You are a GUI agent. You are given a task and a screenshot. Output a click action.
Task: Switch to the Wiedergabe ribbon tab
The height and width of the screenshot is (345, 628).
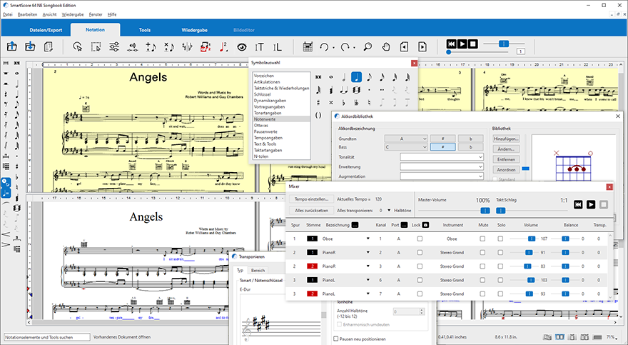[195, 30]
